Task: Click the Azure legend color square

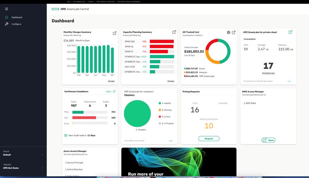Action: 185,69
